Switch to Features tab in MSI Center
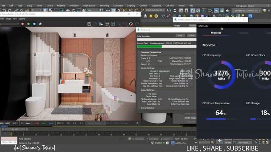 tap(243, 33)
